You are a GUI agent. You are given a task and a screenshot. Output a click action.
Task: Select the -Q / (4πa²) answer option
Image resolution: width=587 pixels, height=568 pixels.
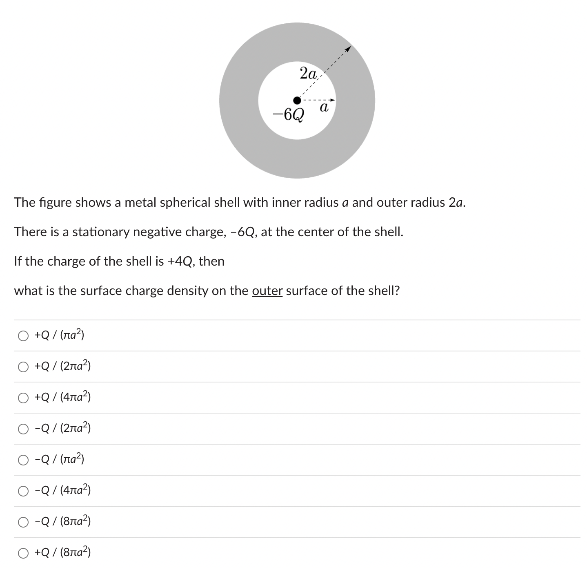point(62,491)
